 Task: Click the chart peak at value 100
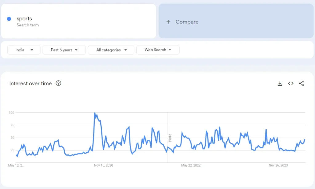pos(94,113)
